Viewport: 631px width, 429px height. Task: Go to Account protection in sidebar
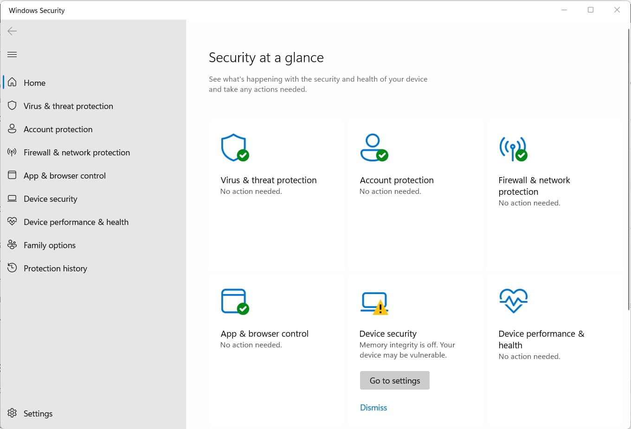[x=58, y=129]
